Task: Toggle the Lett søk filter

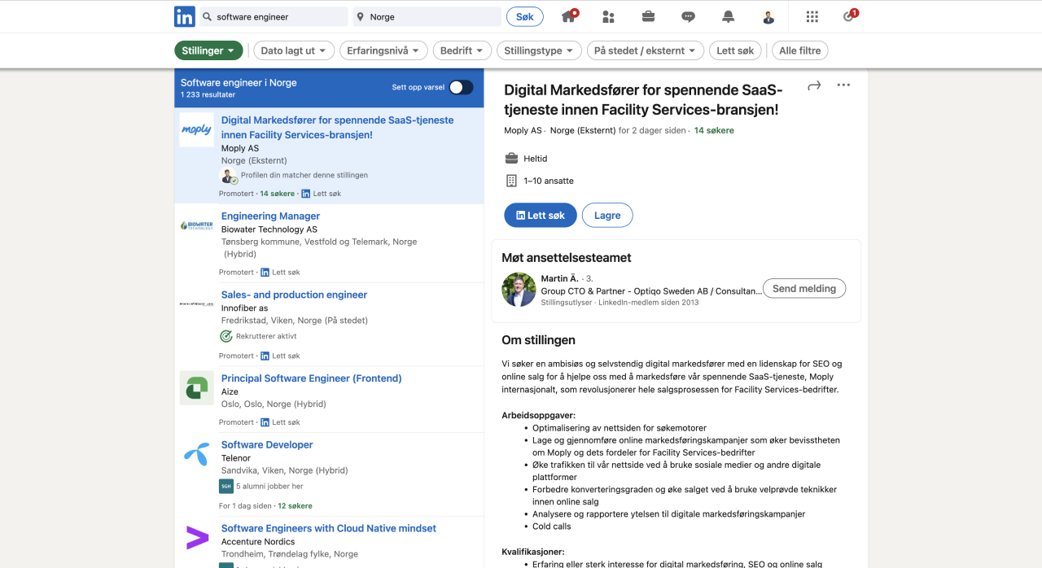Action: pyautogui.click(x=735, y=50)
